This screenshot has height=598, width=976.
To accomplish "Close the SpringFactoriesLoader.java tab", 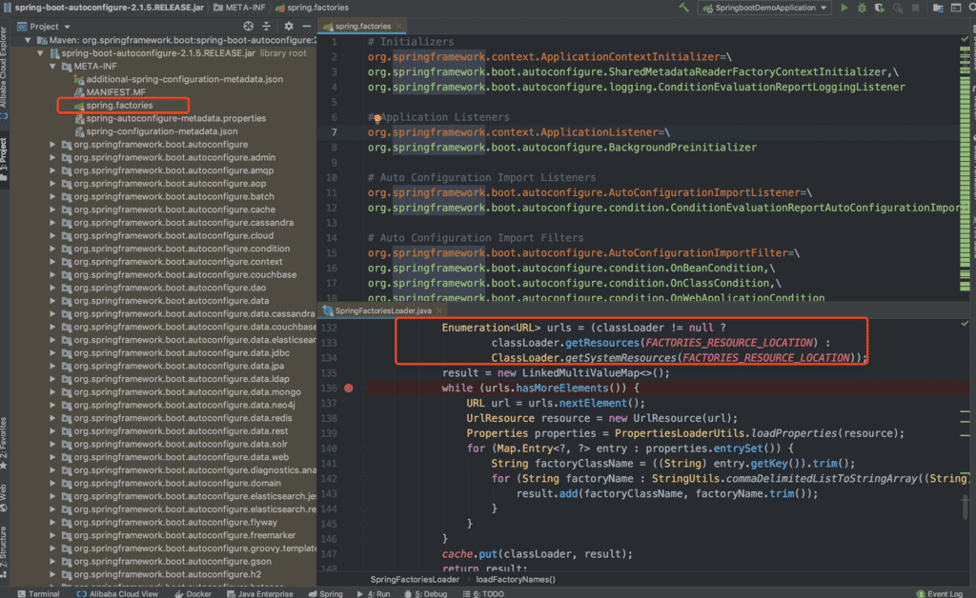I will tap(438, 310).
